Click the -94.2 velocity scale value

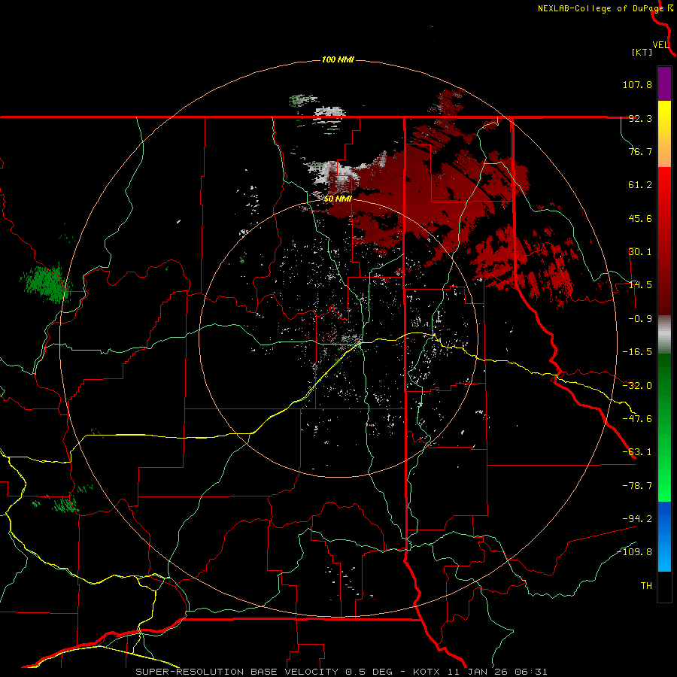click(637, 519)
